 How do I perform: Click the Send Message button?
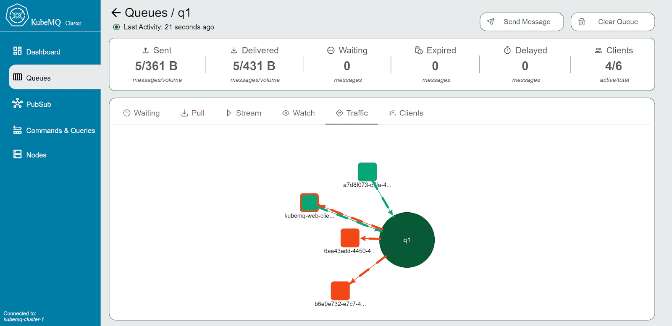pyautogui.click(x=522, y=22)
